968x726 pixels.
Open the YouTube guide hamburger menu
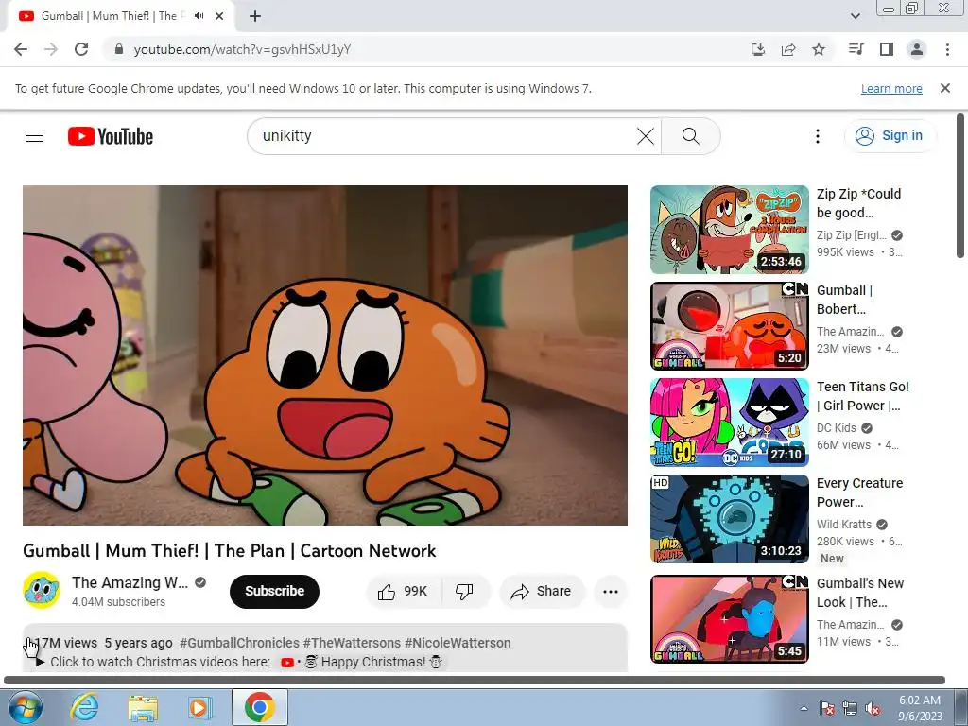[x=34, y=136]
